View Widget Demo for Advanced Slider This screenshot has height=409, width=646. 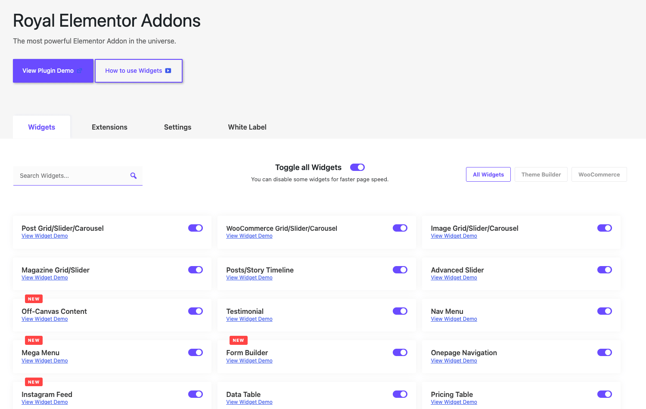pos(454,278)
